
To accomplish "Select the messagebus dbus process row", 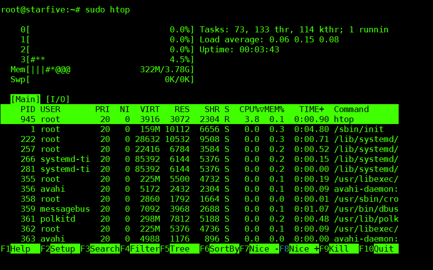I will pyautogui.click(x=200, y=209).
